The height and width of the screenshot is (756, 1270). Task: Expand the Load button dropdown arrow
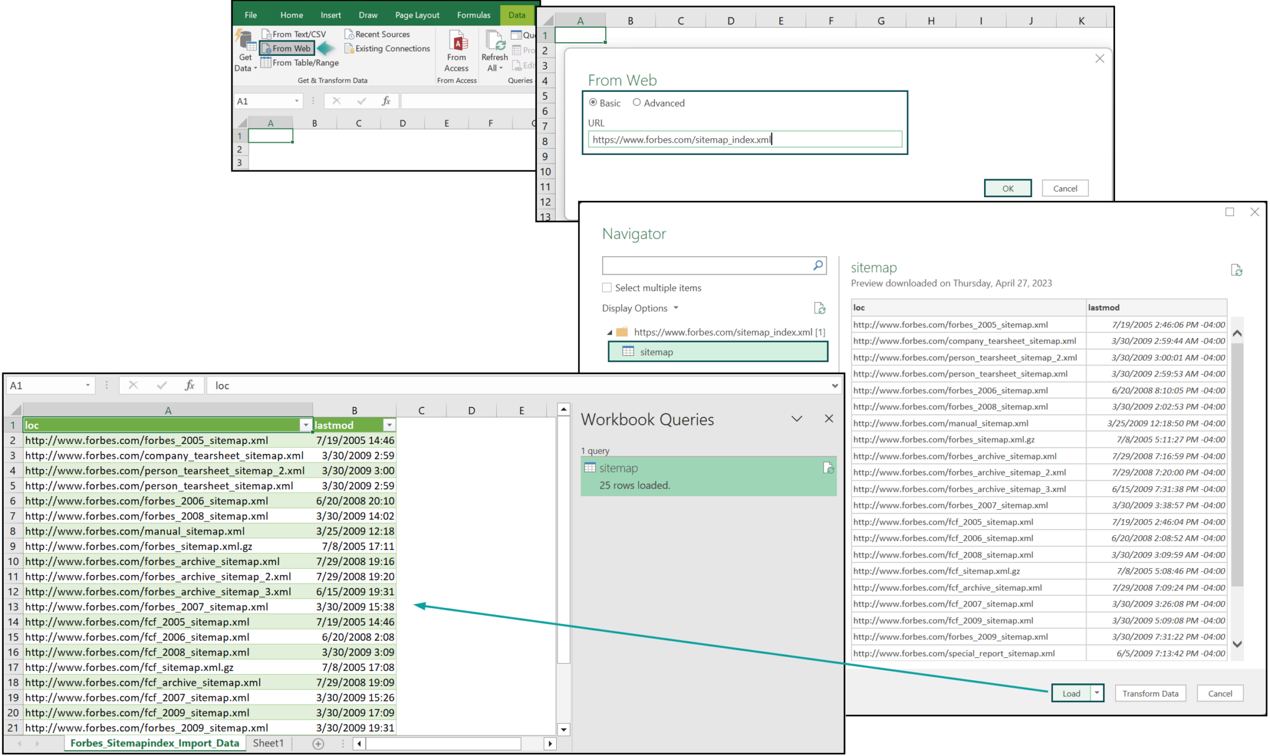click(1096, 693)
